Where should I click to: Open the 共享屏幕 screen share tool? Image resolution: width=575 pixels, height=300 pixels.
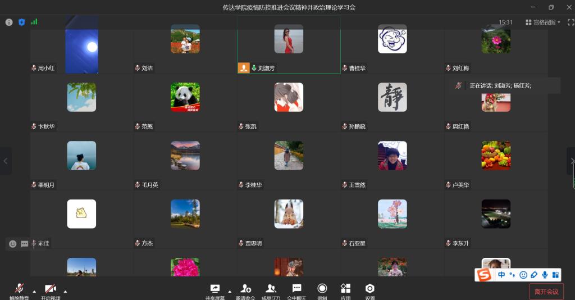pos(215,292)
